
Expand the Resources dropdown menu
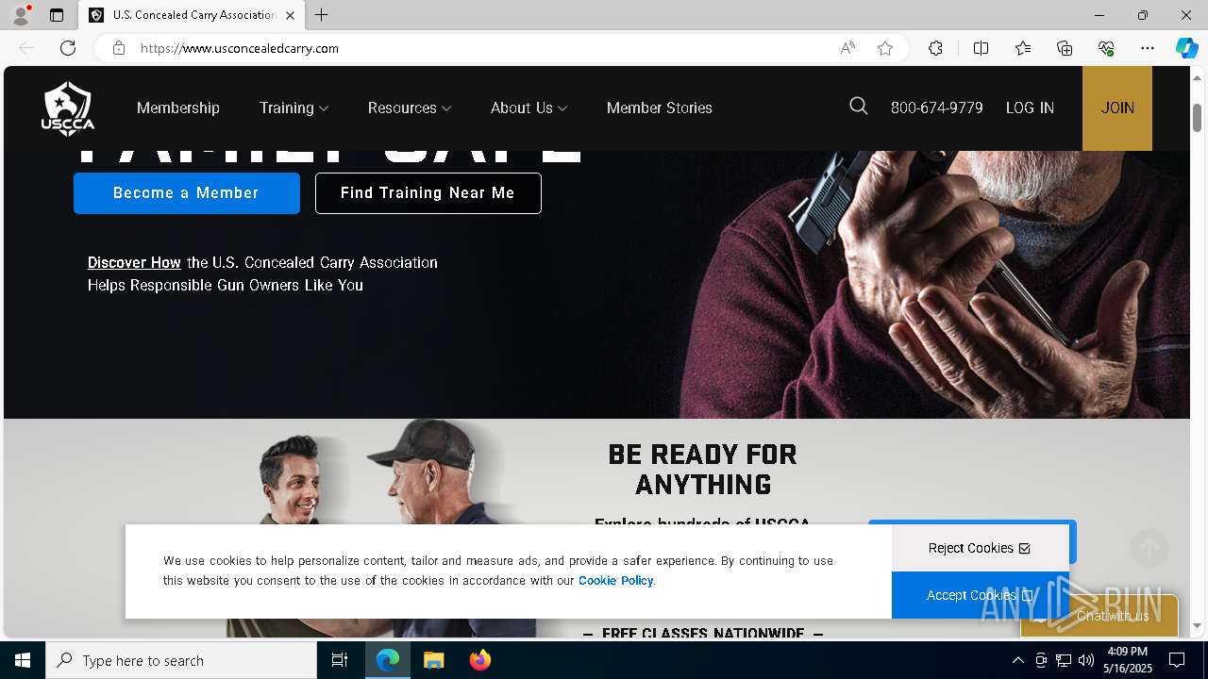(x=410, y=108)
